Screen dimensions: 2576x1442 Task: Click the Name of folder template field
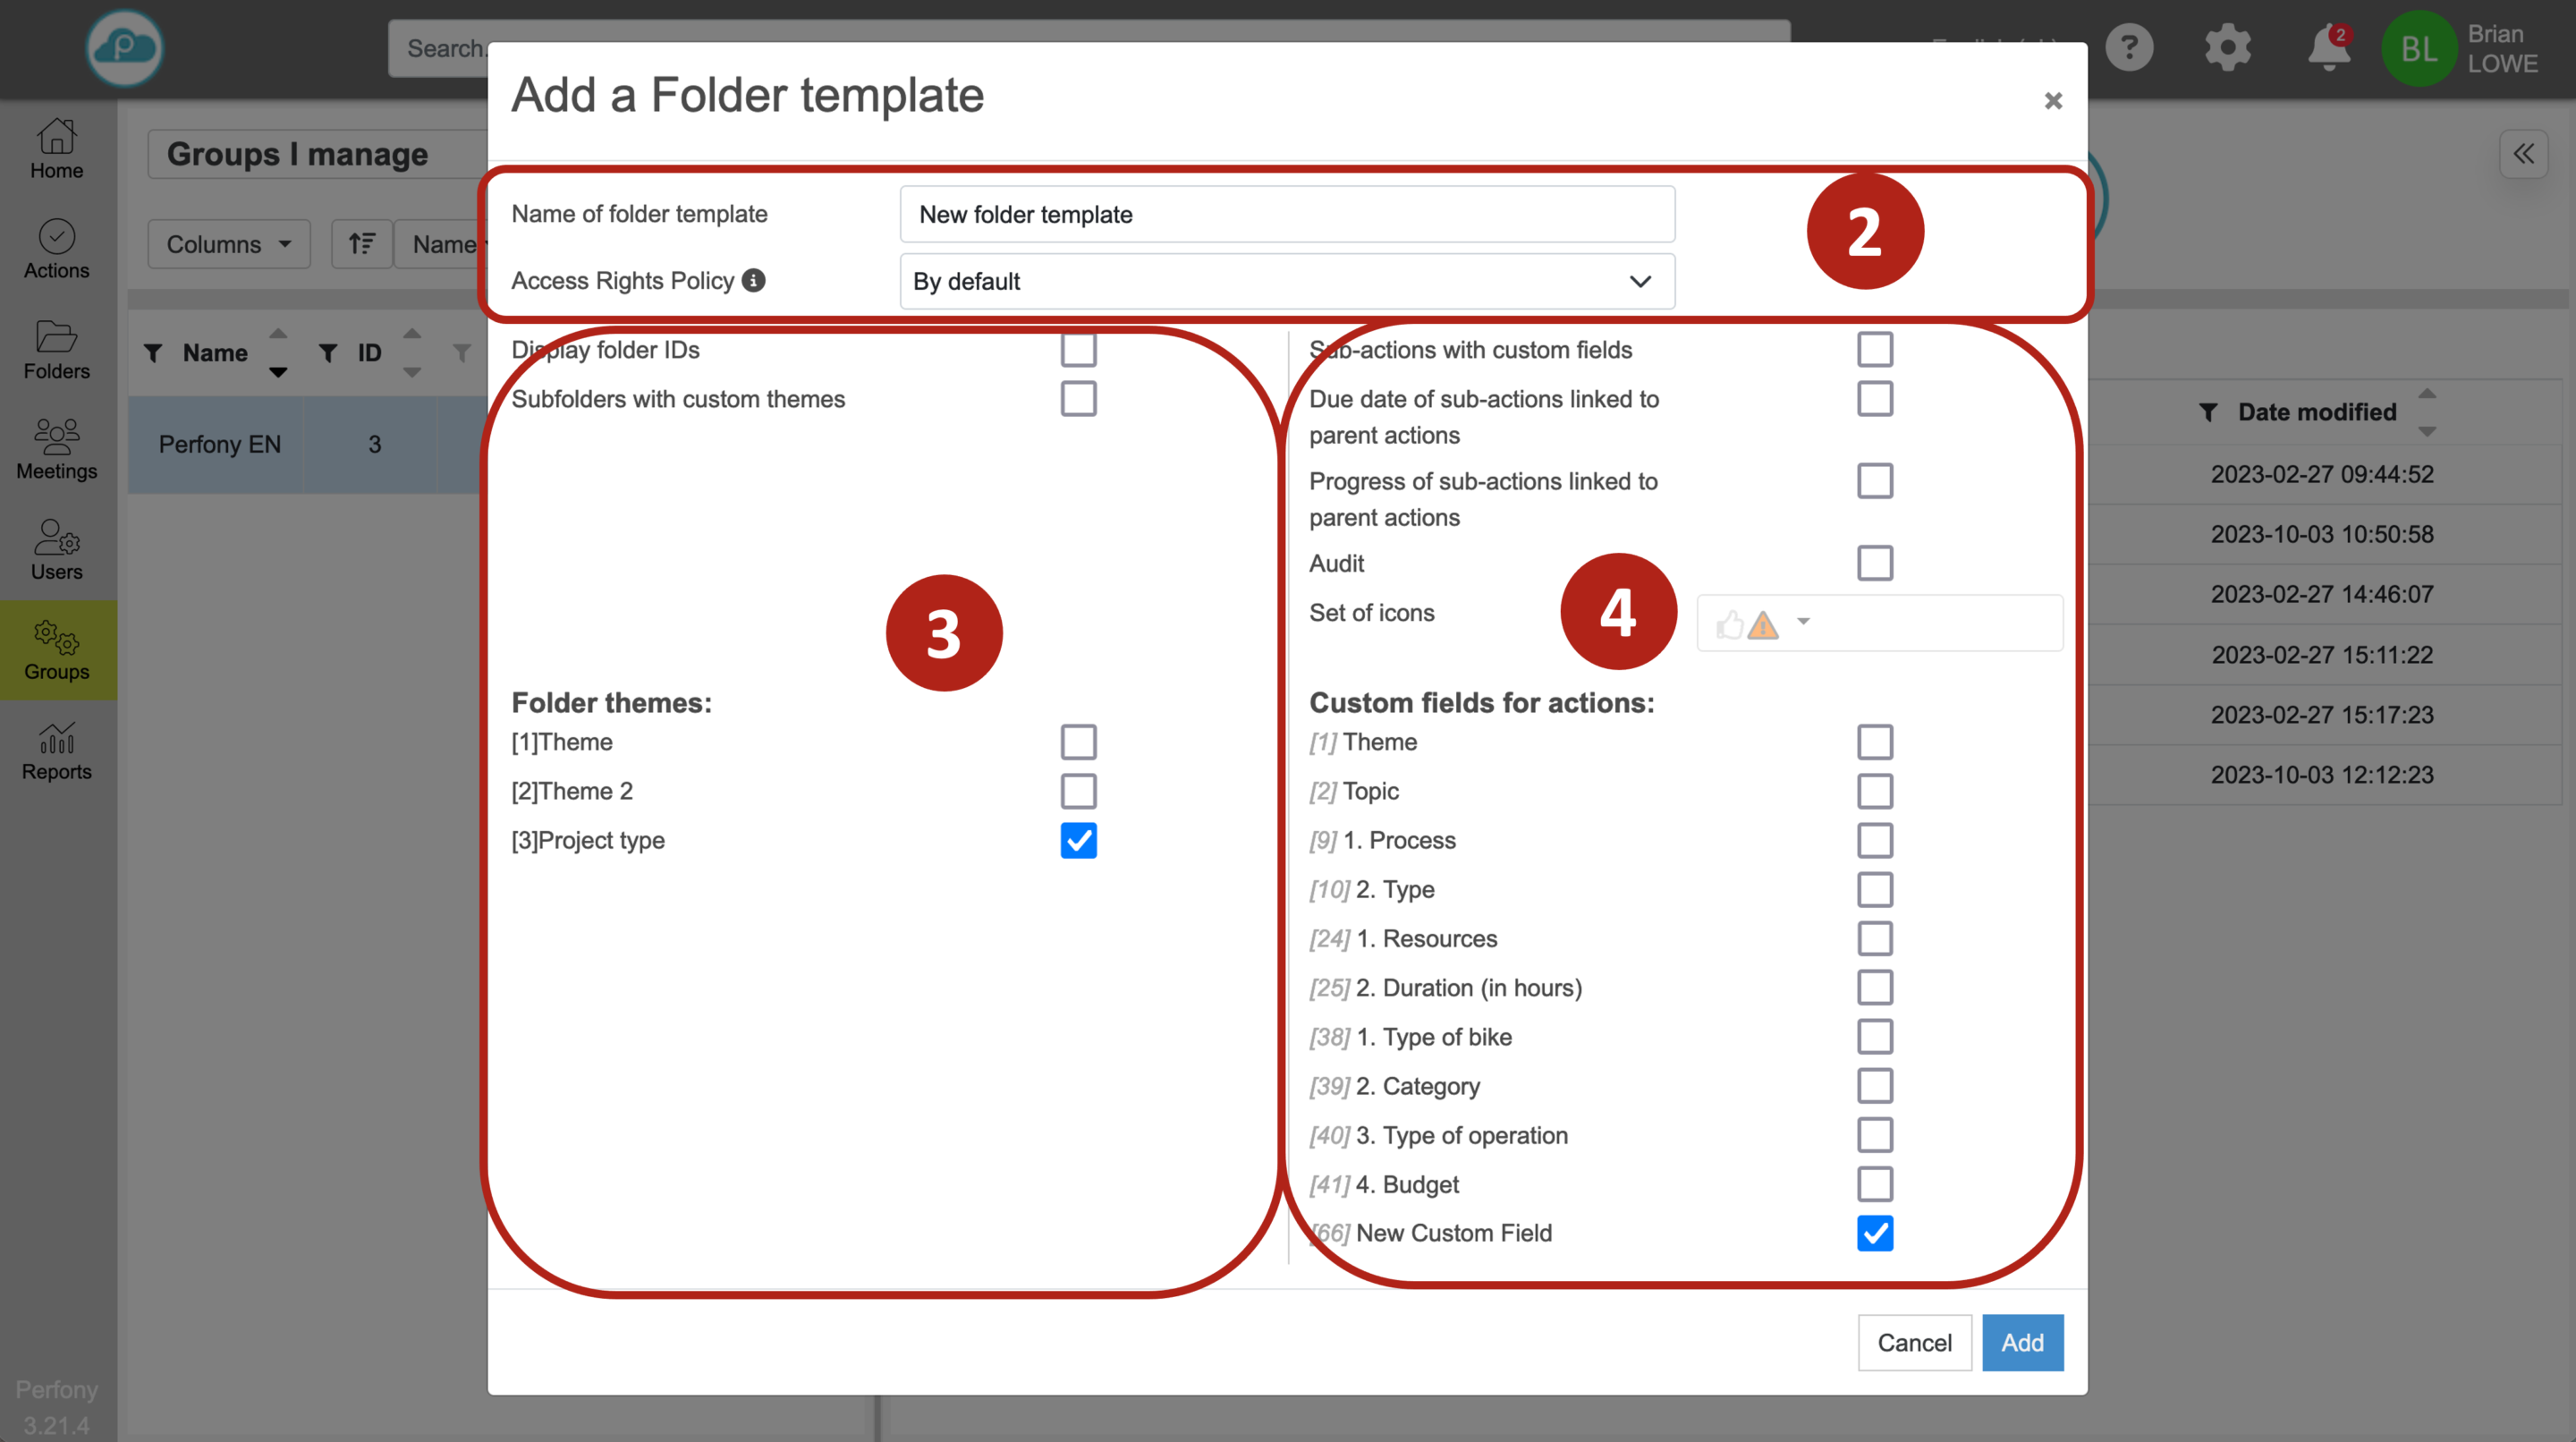(x=1286, y=214)
